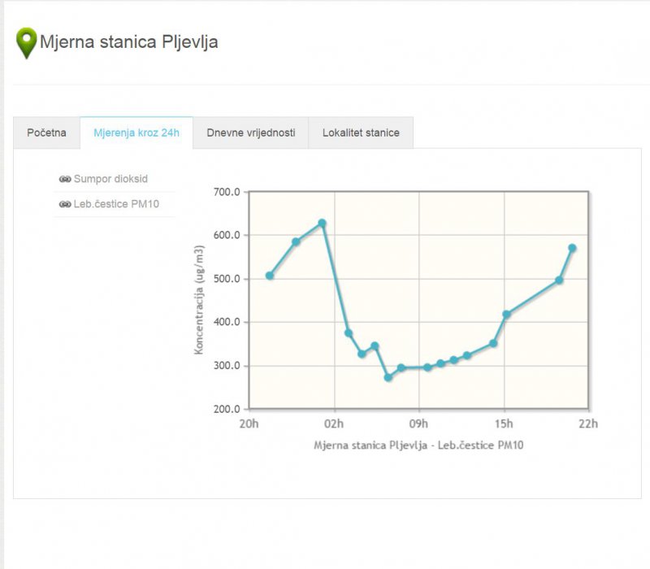This screenshot has height=569, width=650.
Task: Click the chart caption below x-axis
Action: pyautogui.click(x=418, y=445)
